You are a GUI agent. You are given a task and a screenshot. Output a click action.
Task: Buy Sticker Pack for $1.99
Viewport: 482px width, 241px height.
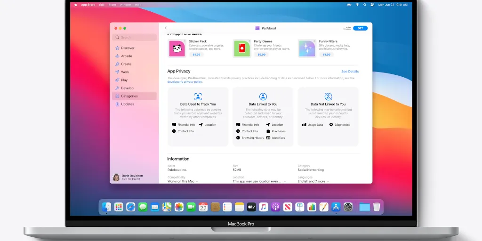tap(196, 55)
